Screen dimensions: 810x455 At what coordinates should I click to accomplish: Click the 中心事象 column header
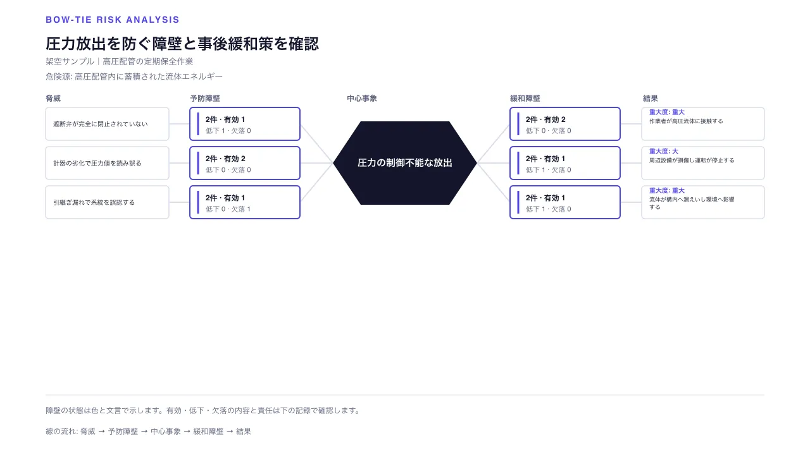click(x=362, y=99)
